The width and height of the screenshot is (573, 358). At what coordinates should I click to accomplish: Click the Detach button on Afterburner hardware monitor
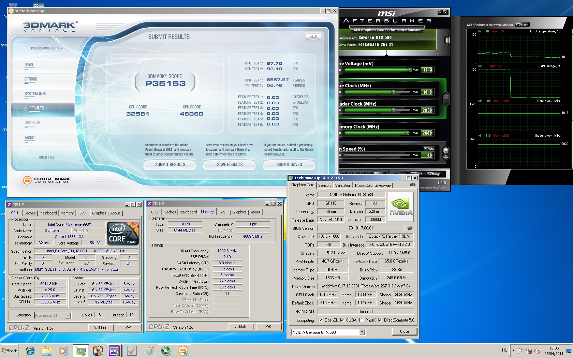click(x=522, y=25)
